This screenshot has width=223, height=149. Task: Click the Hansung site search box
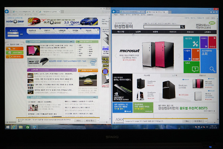click(162, 27)
